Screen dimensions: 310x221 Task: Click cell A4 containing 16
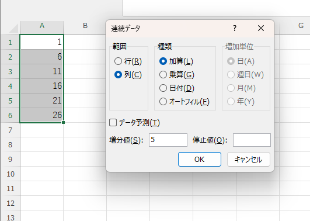pos(41,86)
